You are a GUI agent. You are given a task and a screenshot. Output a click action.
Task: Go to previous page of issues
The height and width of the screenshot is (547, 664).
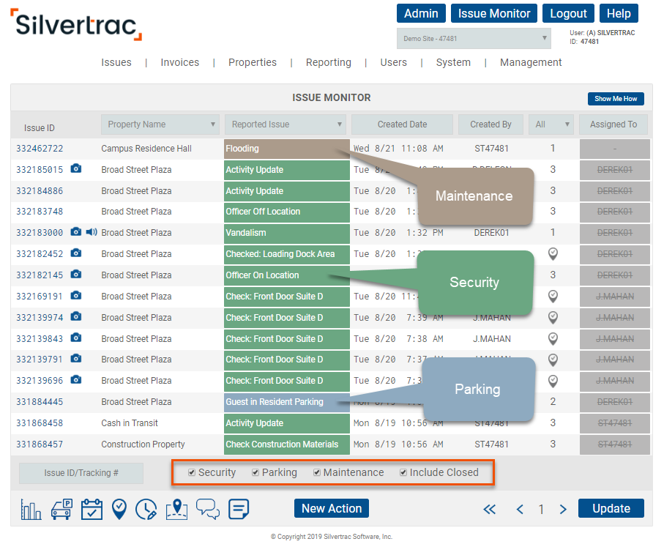tap(520, 509)
